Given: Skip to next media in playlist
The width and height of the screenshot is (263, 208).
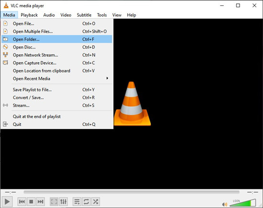Looking at the screenshot, I should (x=41, y=201).
